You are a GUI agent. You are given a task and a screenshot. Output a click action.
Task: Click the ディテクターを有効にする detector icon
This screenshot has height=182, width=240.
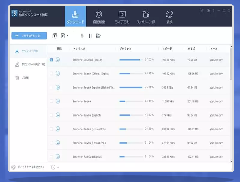(14, 167)
